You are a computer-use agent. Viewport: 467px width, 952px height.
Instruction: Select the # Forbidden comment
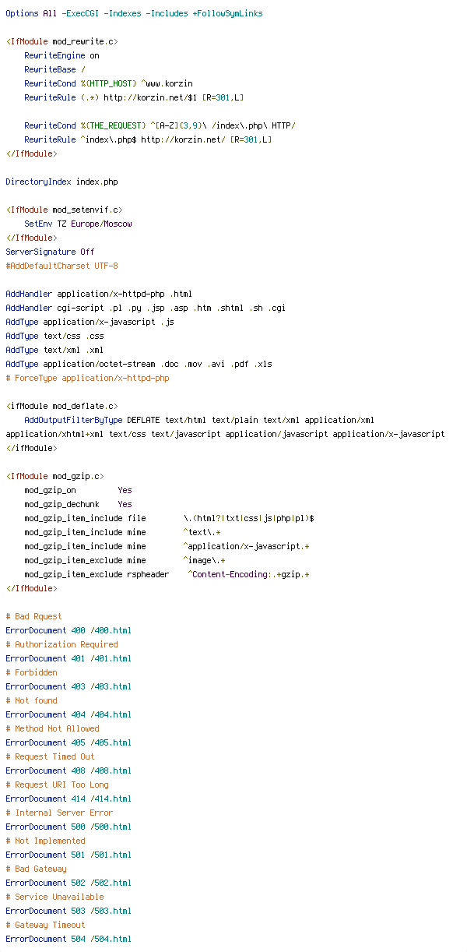[x=31, y=672]
